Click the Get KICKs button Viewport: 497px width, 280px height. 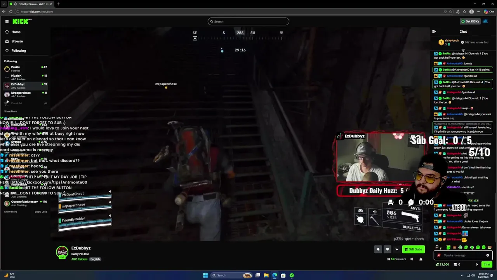pos(470,21)
